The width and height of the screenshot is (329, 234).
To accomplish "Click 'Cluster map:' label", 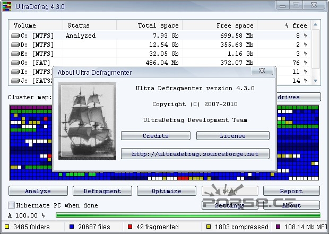I will (30, 97).
